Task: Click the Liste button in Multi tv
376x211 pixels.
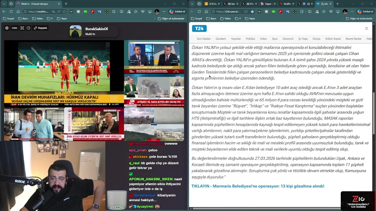Action: click(14, 28)
